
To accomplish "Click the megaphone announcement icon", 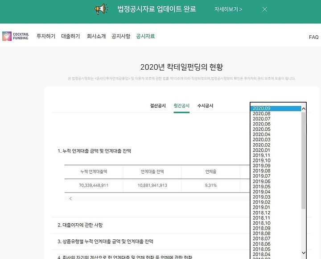I will pyautogui.click(x=101, y=9).
